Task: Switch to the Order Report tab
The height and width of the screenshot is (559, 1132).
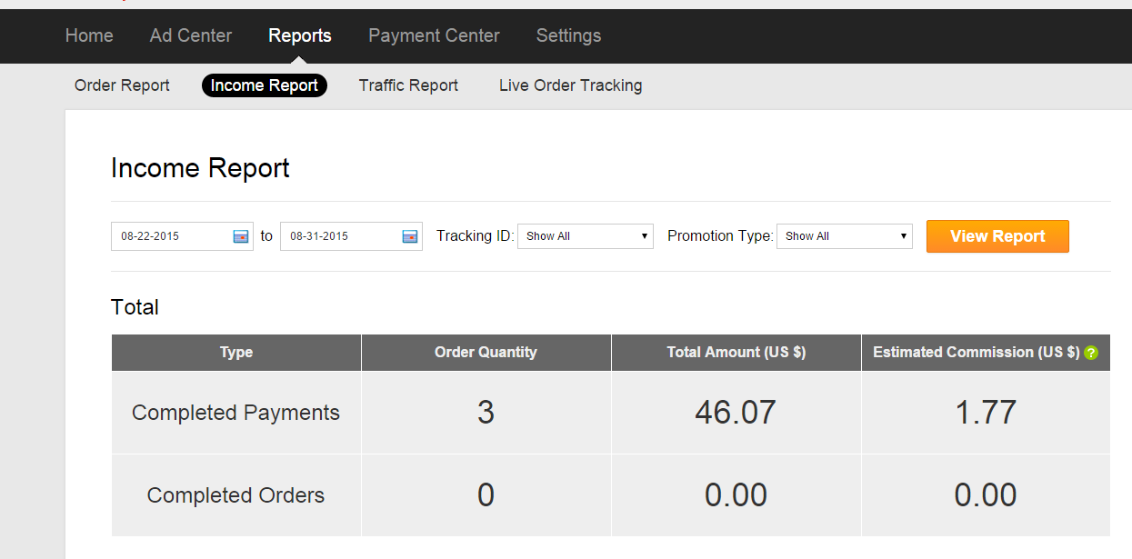Action: 122,85
